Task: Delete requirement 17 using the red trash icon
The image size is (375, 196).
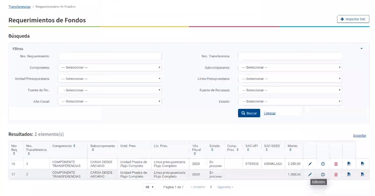Action: click(x=336, y=174)
